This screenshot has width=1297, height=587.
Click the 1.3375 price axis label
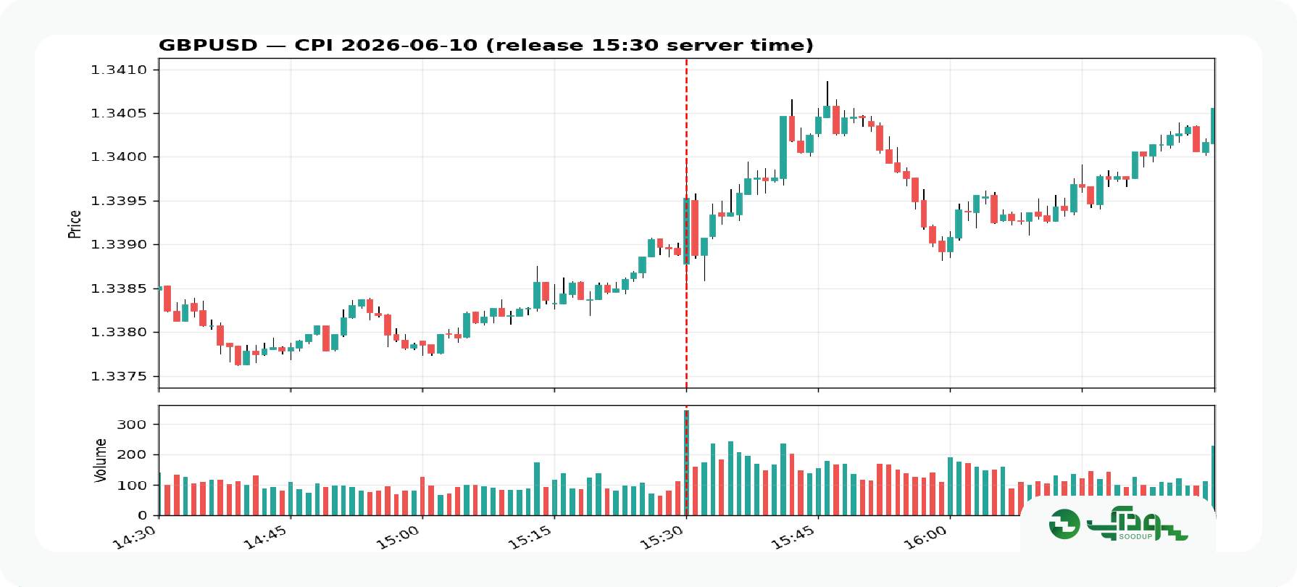pos(119,376)
